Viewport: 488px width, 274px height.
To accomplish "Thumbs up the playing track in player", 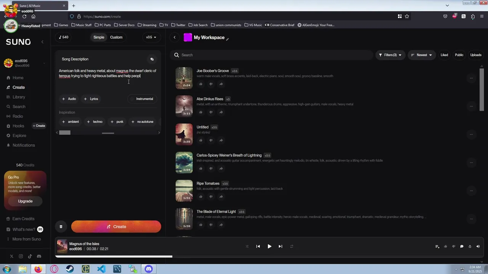I will 445,247.
